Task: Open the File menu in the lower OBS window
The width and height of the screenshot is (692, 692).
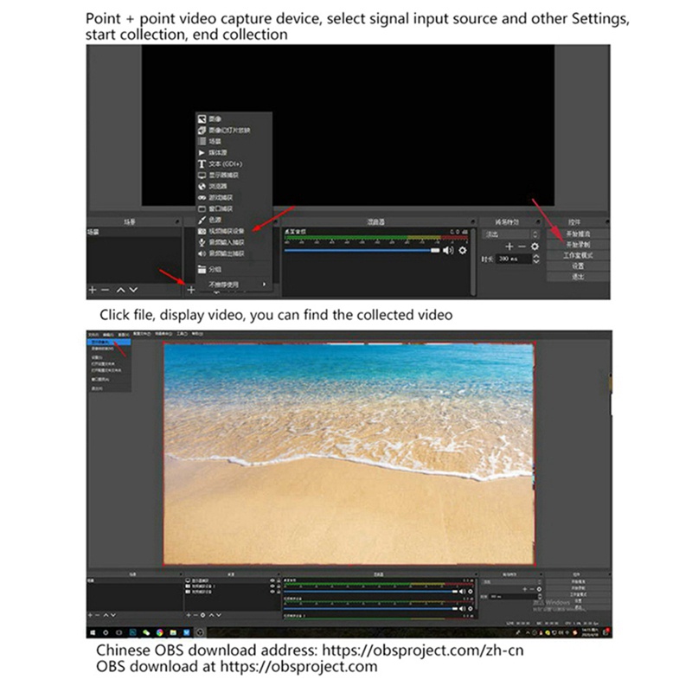Action: click(x=93, y=334)
